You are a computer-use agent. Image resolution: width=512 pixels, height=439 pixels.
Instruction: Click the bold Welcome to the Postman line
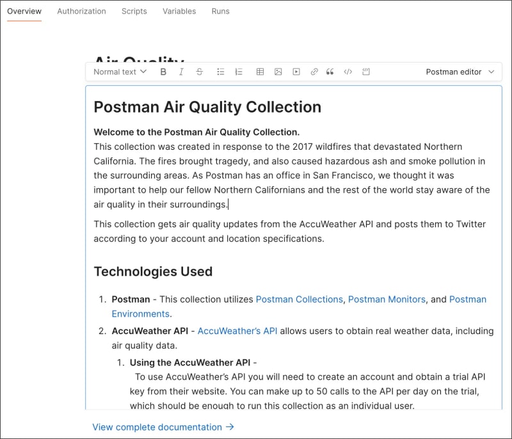tap(196, 132)
